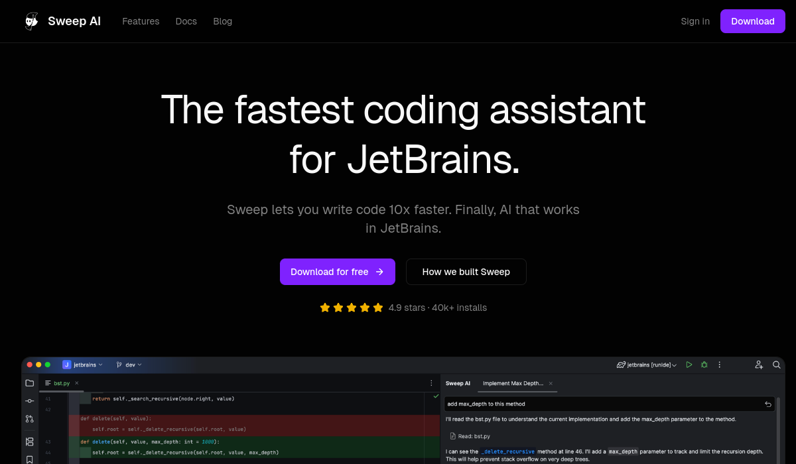Click the Sweep AI brand name
Viewport: 796px width, 464px height.
[x=74, y=21]
